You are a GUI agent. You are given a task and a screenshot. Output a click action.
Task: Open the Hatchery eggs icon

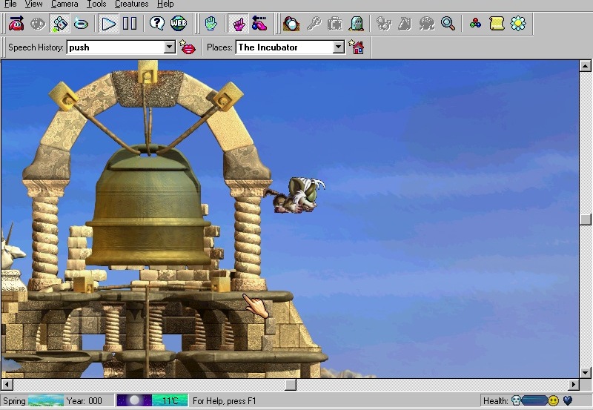click(291, 24)
